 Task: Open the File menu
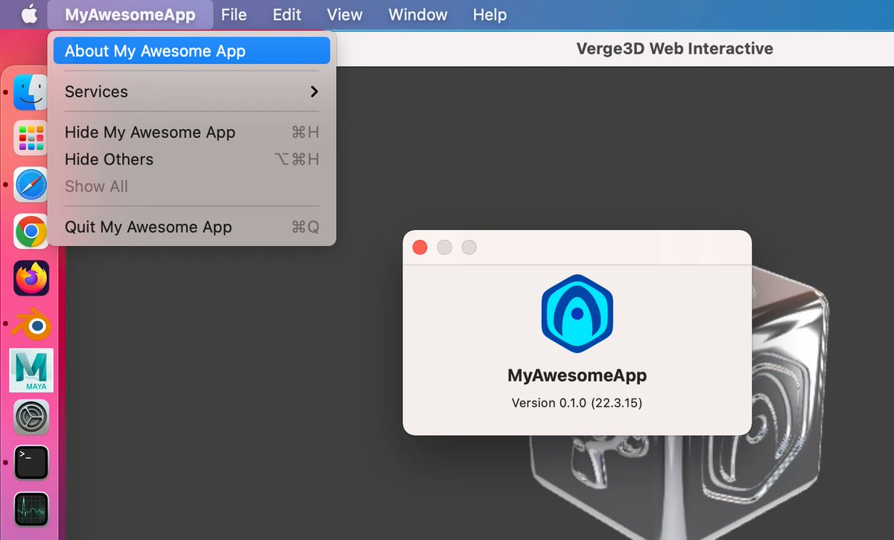[x=234, y=14]
